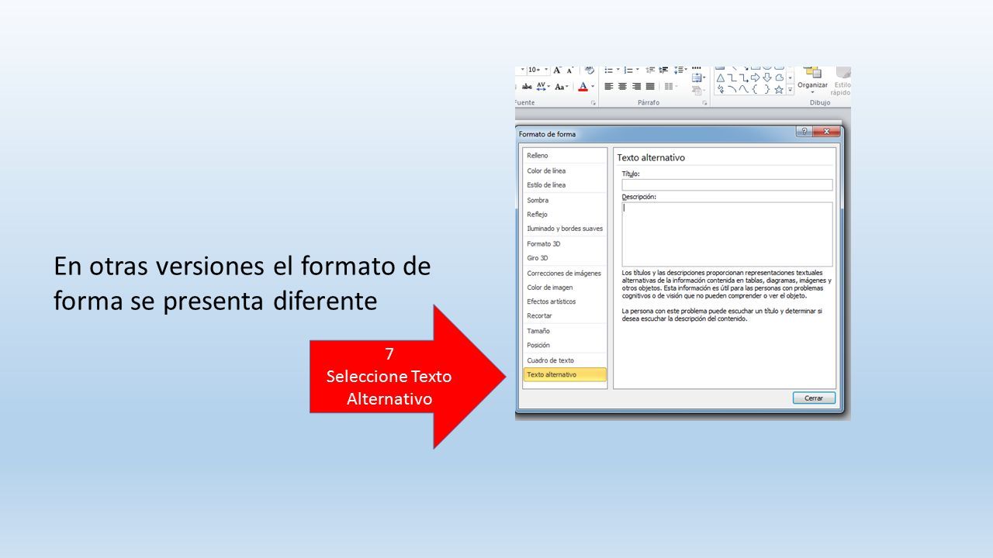This screenshot has width=993, height=558.
Task: Open the Reflejo category
Action: (565, 214)
